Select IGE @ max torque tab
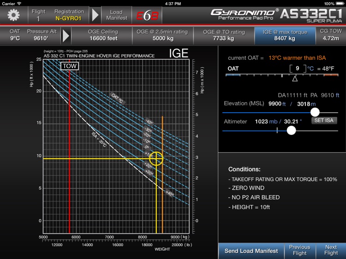 point(285,35)
